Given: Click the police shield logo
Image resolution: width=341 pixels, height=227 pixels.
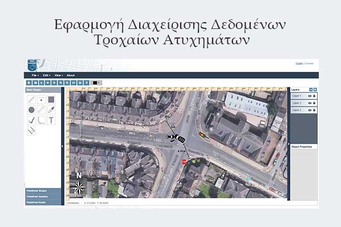Looking at the screenshot, I should [x=32, y=65].
